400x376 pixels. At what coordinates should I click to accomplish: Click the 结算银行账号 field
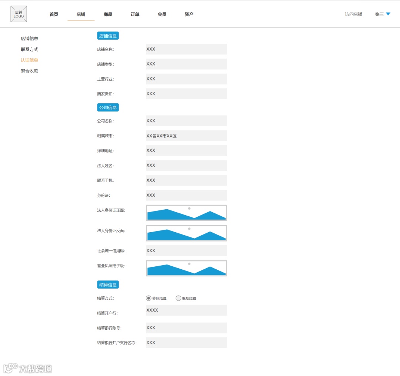click(186, 328)
